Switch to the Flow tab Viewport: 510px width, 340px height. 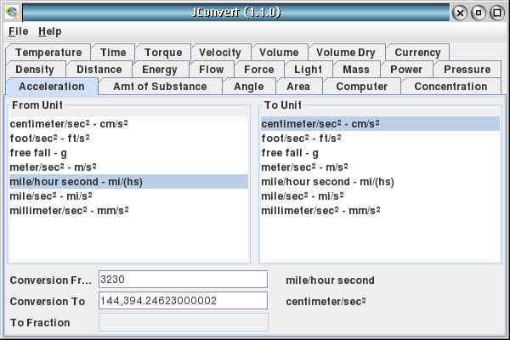tap(212, 70)
